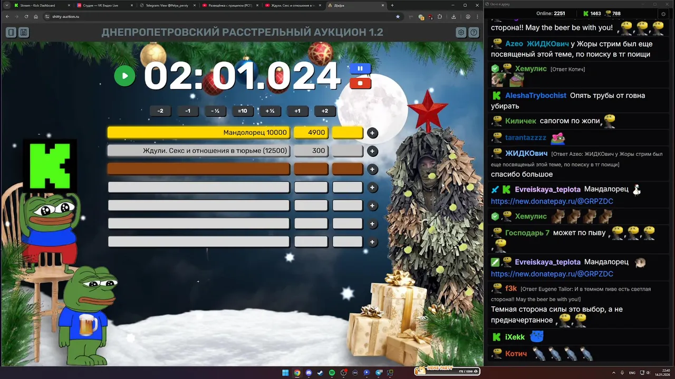
Task: Open Spotify from the taskbar
Action: pos(332,373)
